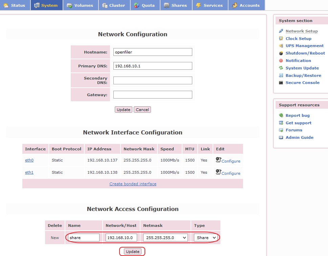This screenshot has height=256, width=328.
Task: Click the UPS Management icon
Action: click(281, 46)
